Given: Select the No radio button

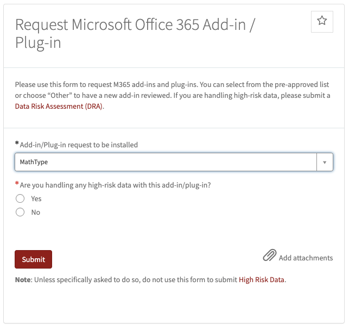Looking at the screenshot, I should click(20, 212).
